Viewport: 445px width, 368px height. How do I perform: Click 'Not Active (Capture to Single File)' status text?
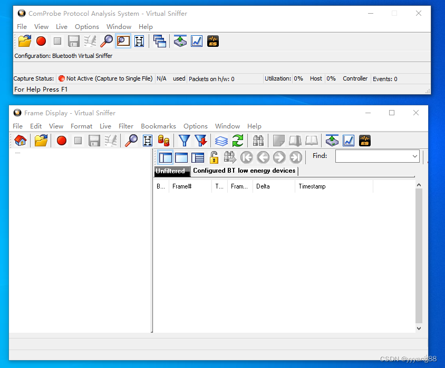110,78
